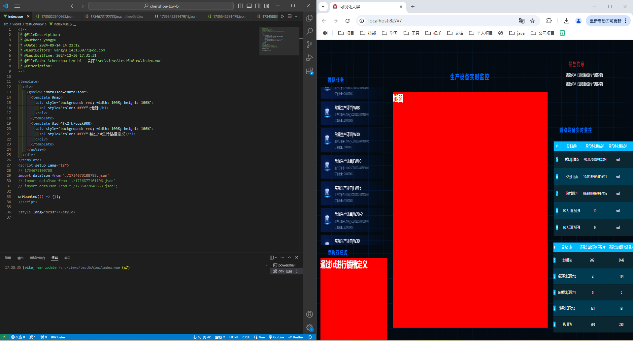Image resolution: width=633 pixels, height=341 pixels.
Task: Click the 重新启动即可更新 browser button
Action: 605,21
